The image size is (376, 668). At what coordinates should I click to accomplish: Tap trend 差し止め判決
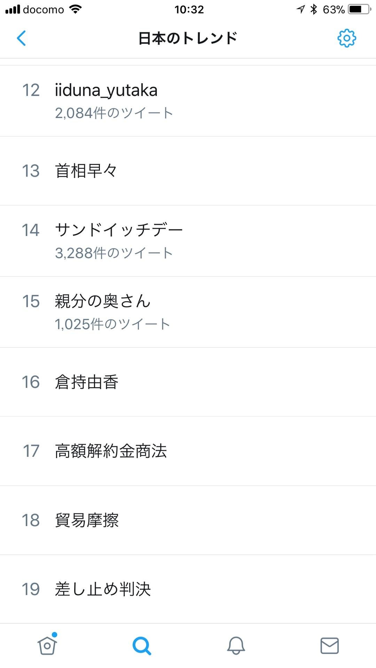103,589
